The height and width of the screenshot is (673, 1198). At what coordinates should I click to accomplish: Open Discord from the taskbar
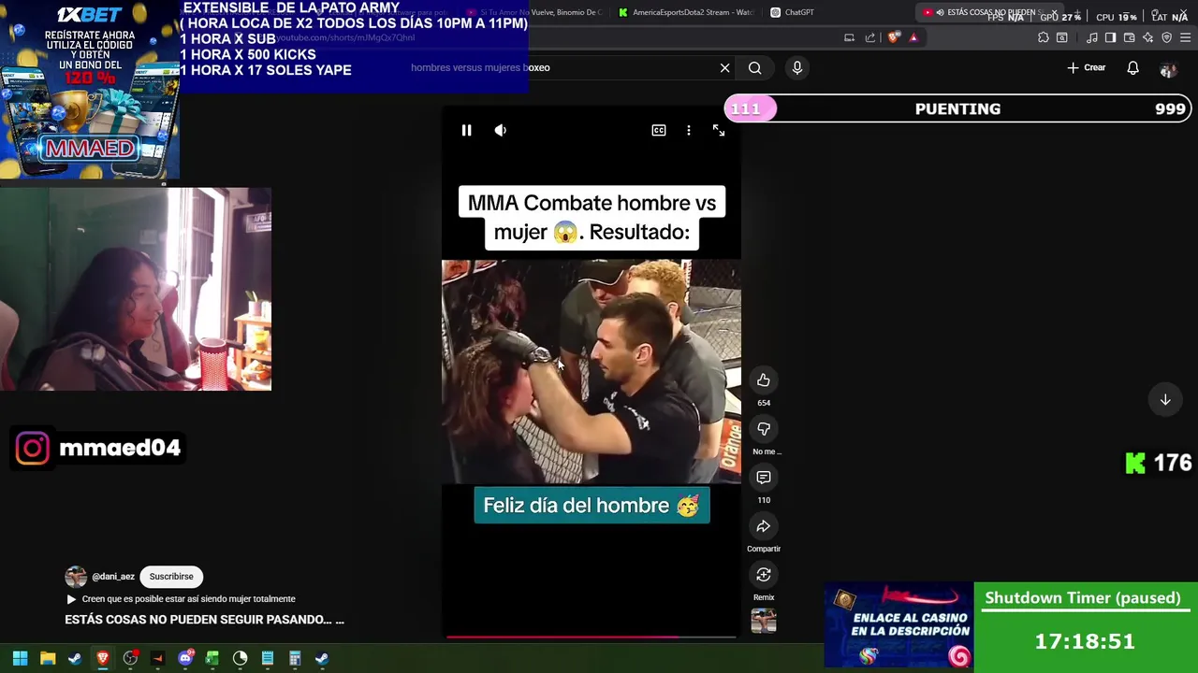185,659
